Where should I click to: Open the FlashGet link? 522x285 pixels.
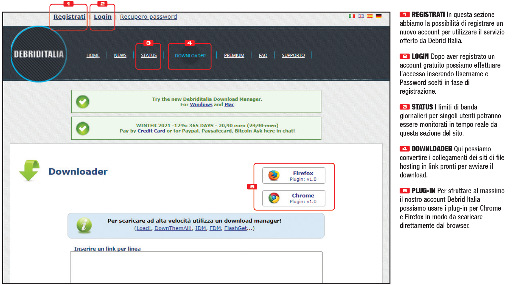coord(235,228)
